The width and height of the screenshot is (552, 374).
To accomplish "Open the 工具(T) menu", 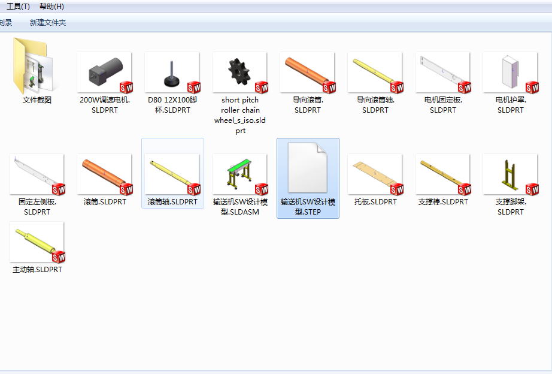I will point(18,7).
